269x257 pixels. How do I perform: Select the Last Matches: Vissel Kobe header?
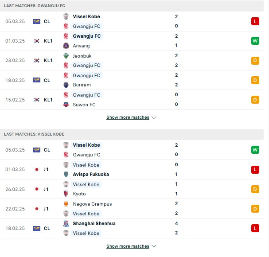coord(132,134)
